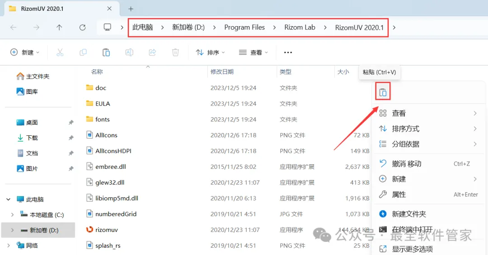Screen dimensions: 488x255
Task: Open 图库 in navigation pane
Action: [x=27, y=92]
